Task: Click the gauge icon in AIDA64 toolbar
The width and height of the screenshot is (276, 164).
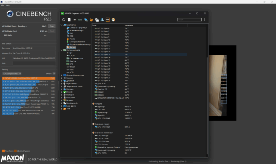Action: click(113, 20)
